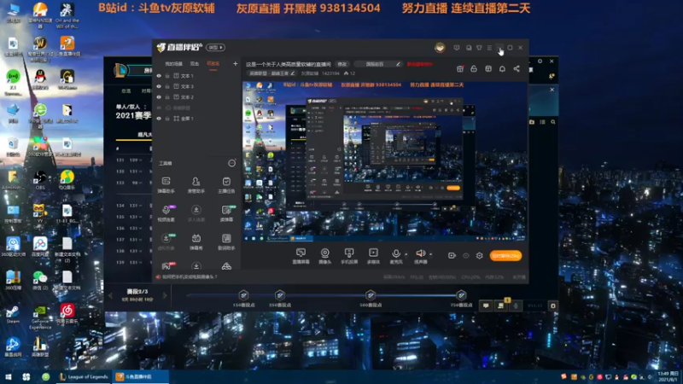Open the speaker help link at window bottom

point(190,276)
